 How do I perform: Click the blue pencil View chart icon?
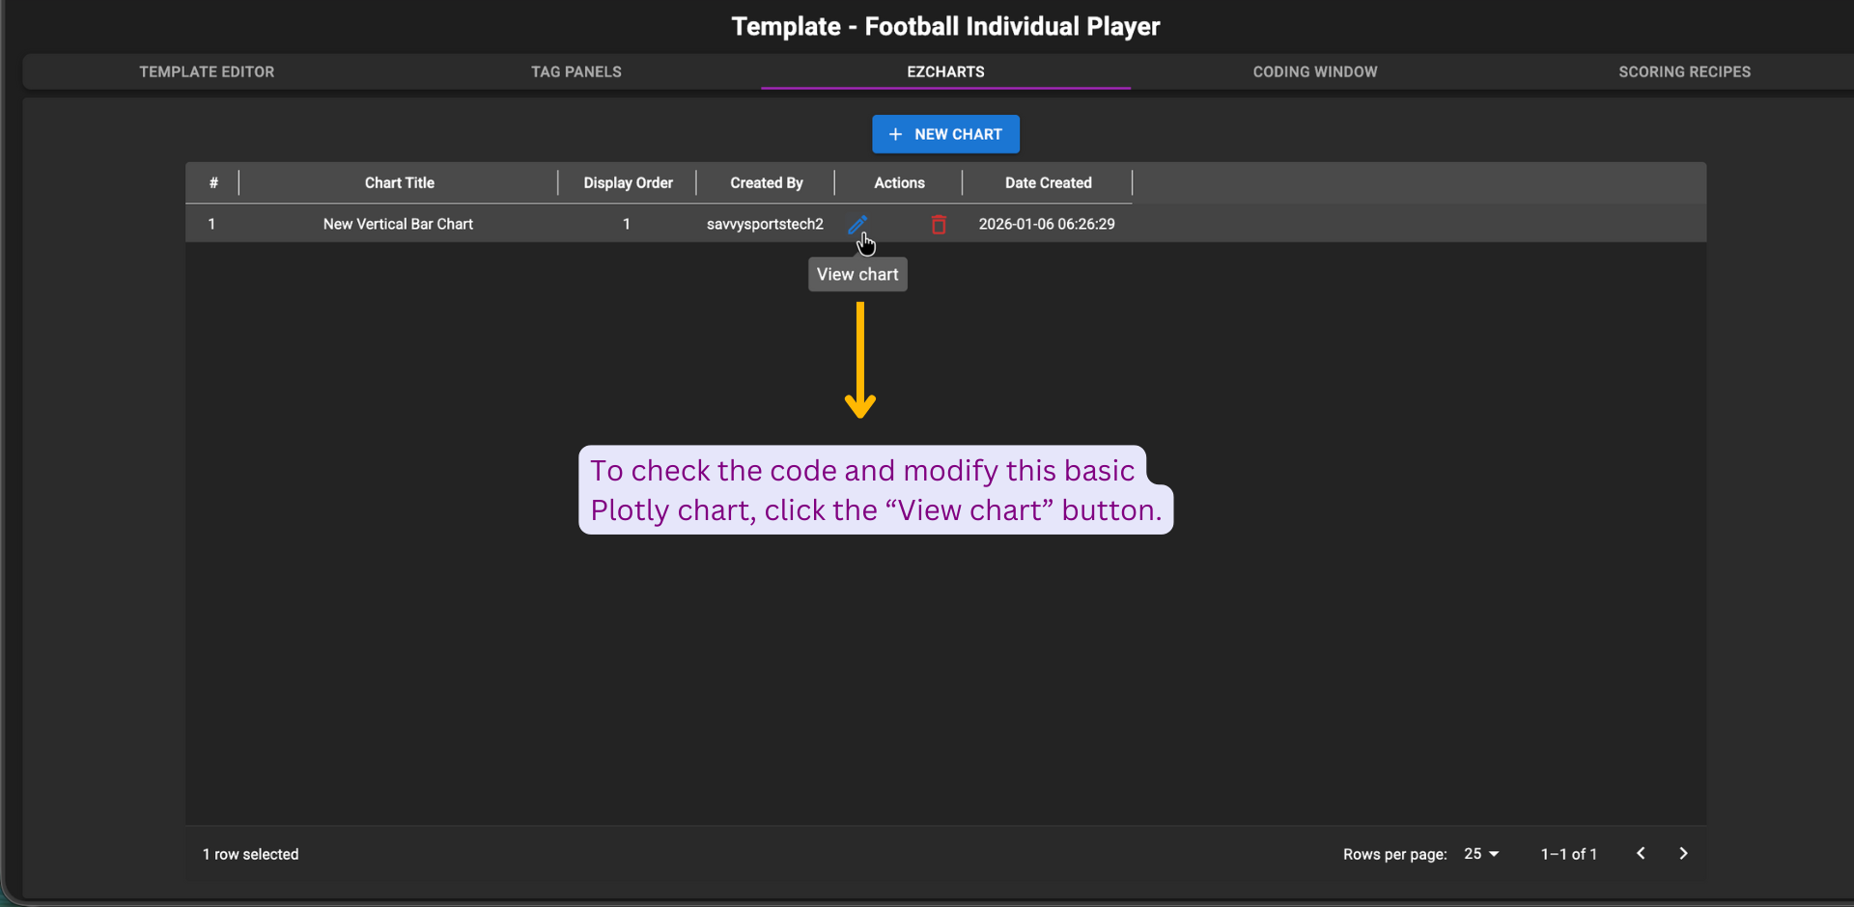click(857, 224)
